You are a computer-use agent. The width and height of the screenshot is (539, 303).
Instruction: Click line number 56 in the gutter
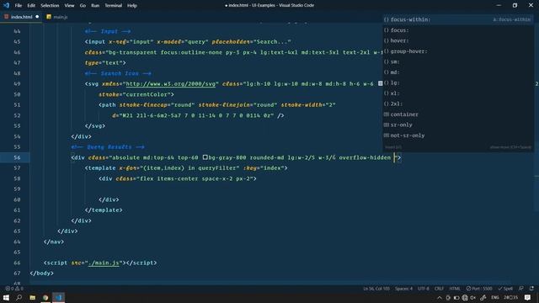point(17,157)
